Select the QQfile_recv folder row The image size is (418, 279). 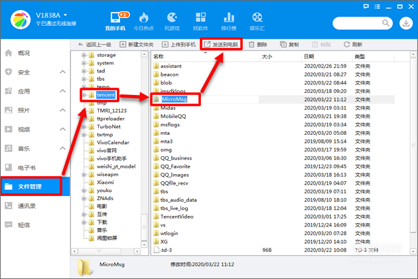pyautogui.click(x=273, y=183)
